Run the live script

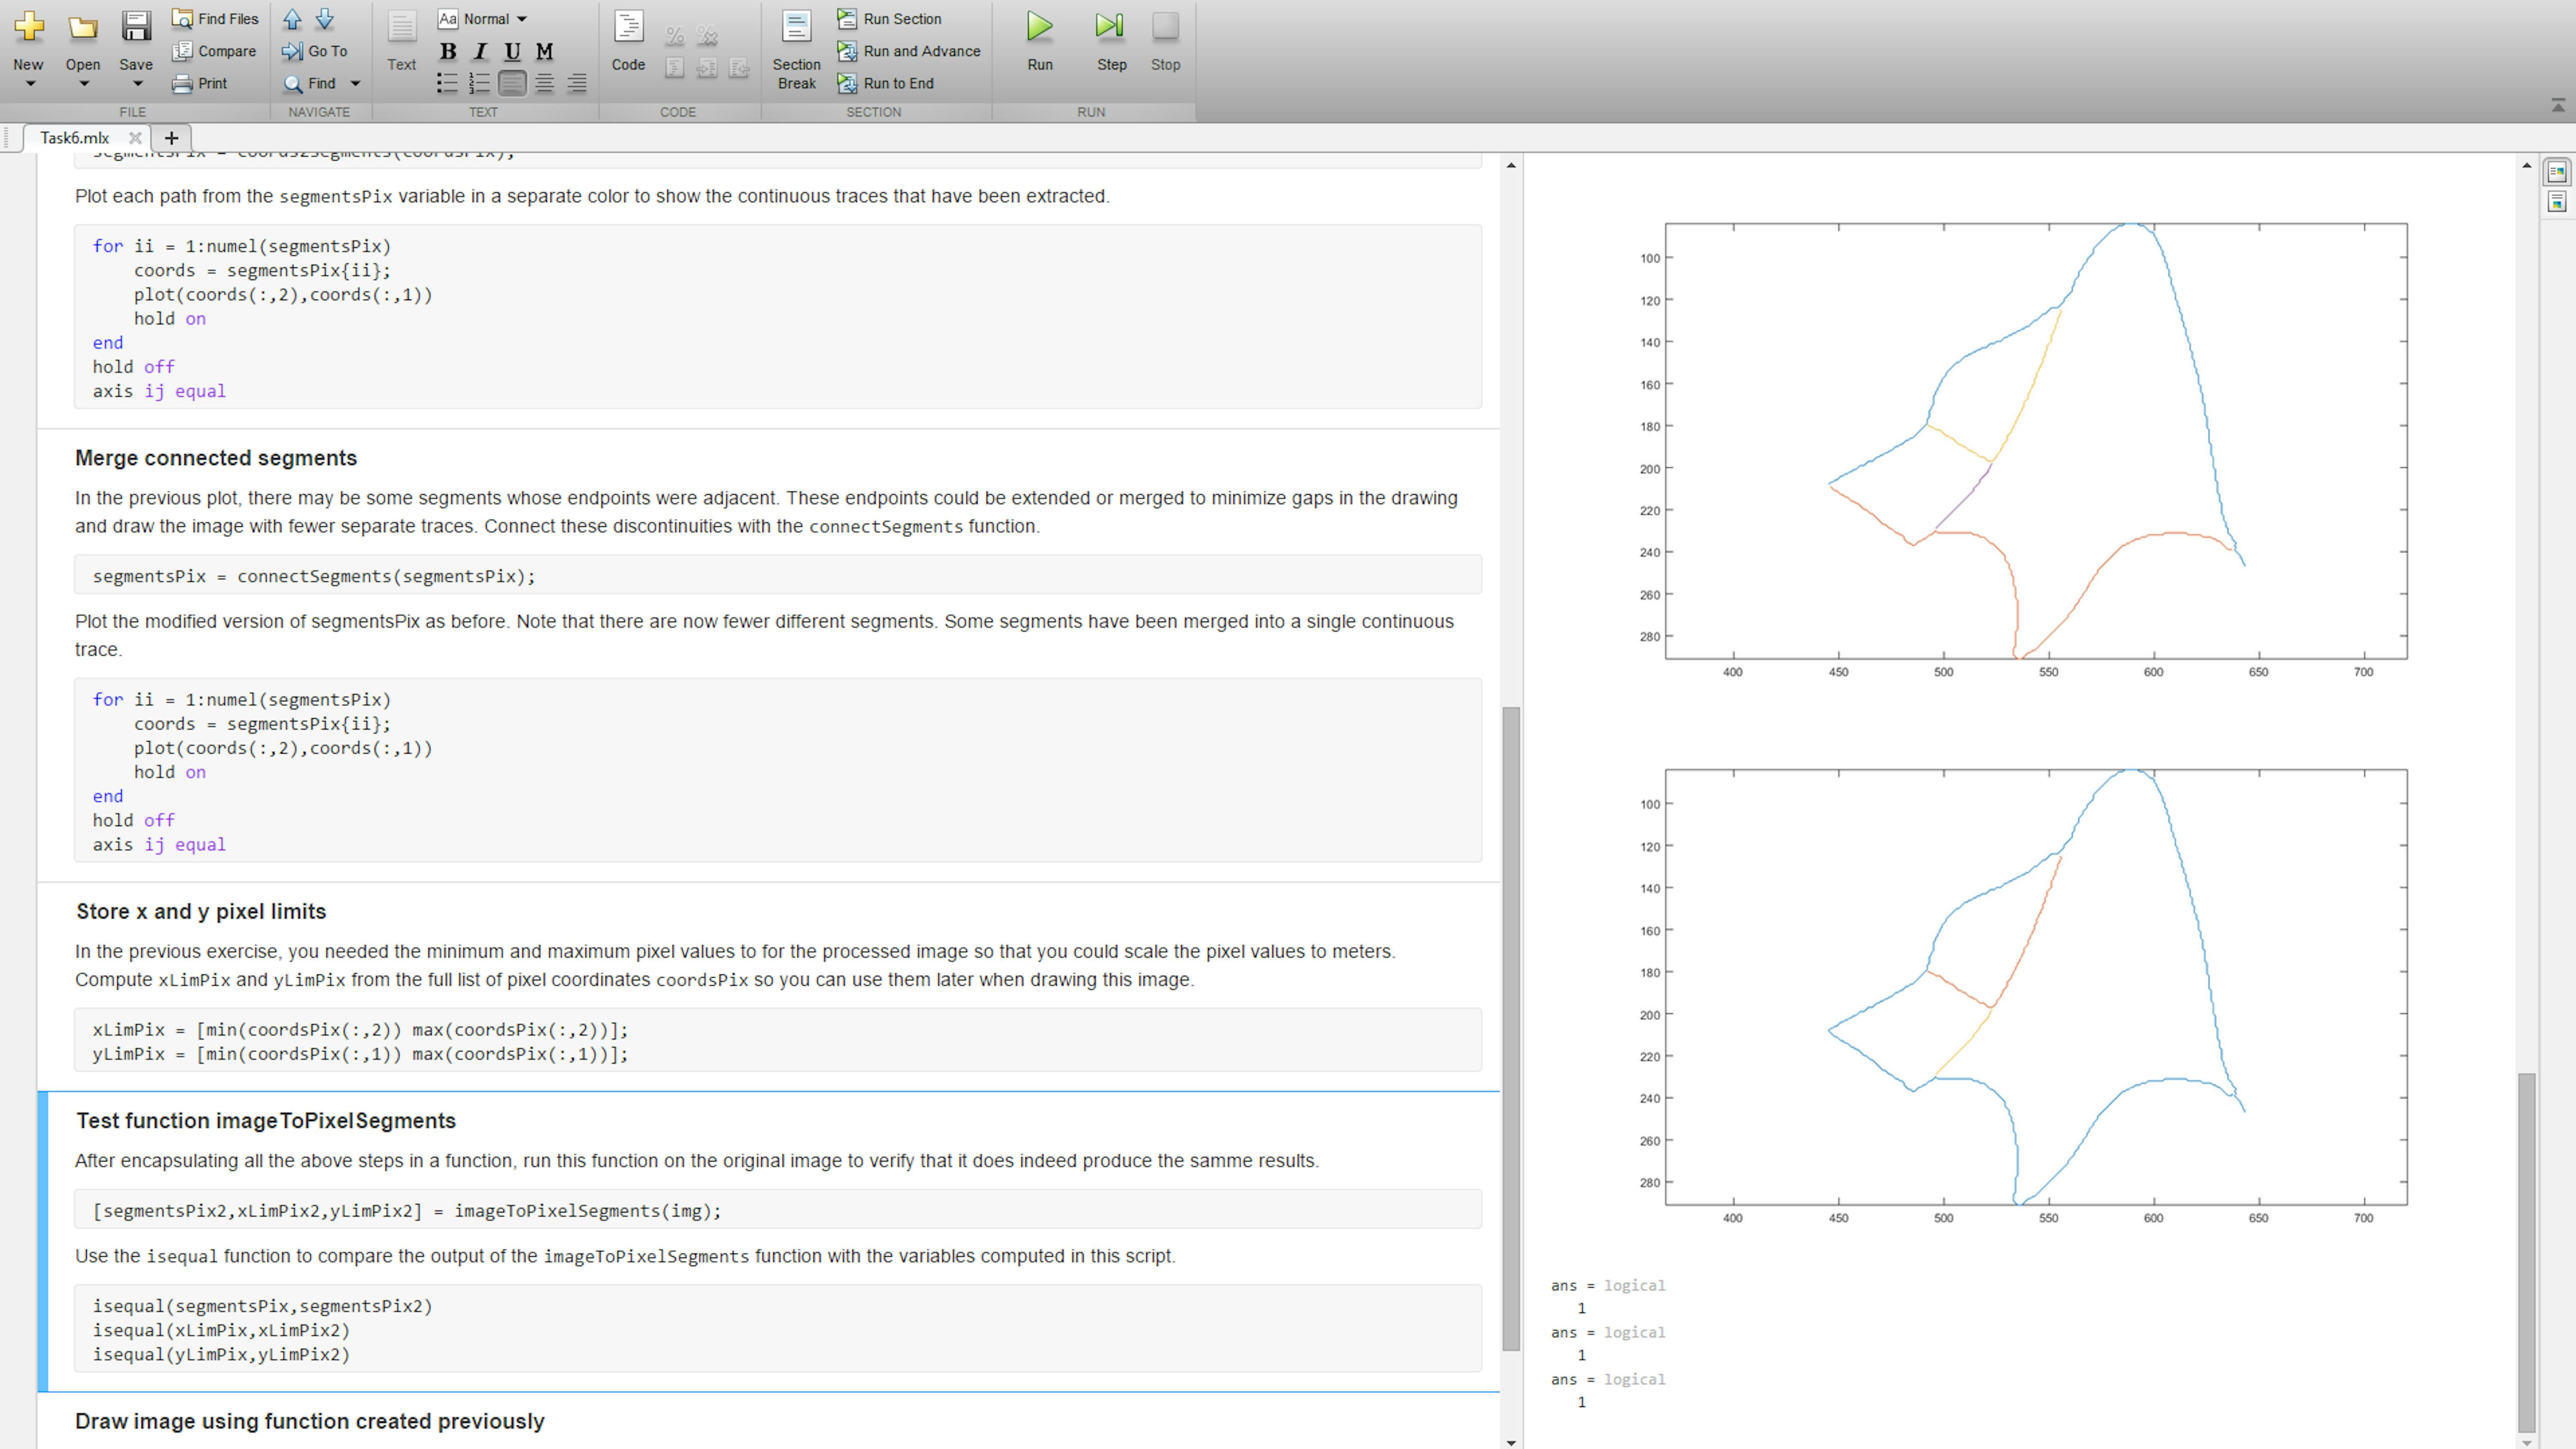pos(1040,40)
